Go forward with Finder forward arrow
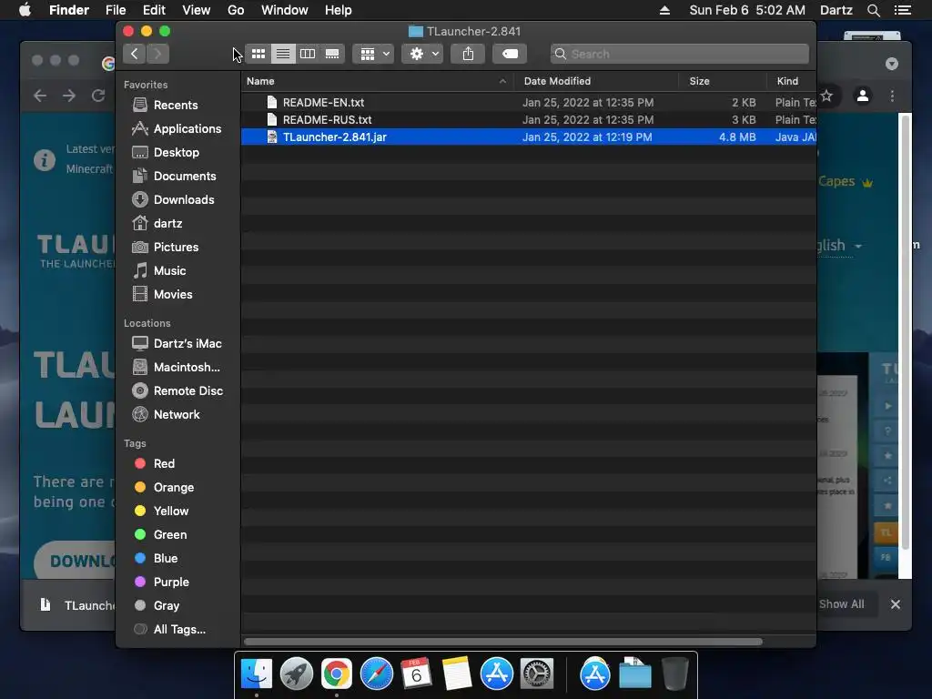The height and width of the screenshot is (699, 932). click(157, 54)
